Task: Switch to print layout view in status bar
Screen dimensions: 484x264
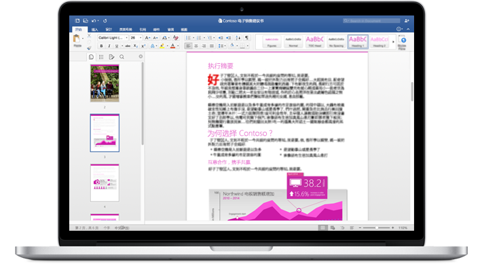Action: click(x=322, y=227)
